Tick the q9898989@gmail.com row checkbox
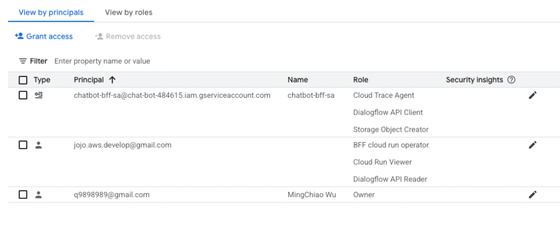 click(23, 195)
